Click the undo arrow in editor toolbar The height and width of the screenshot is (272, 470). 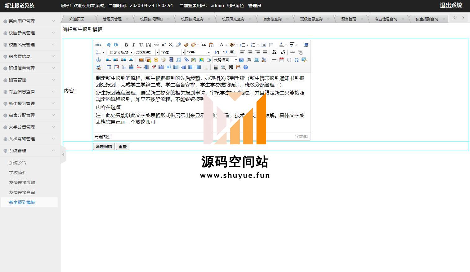108,45
